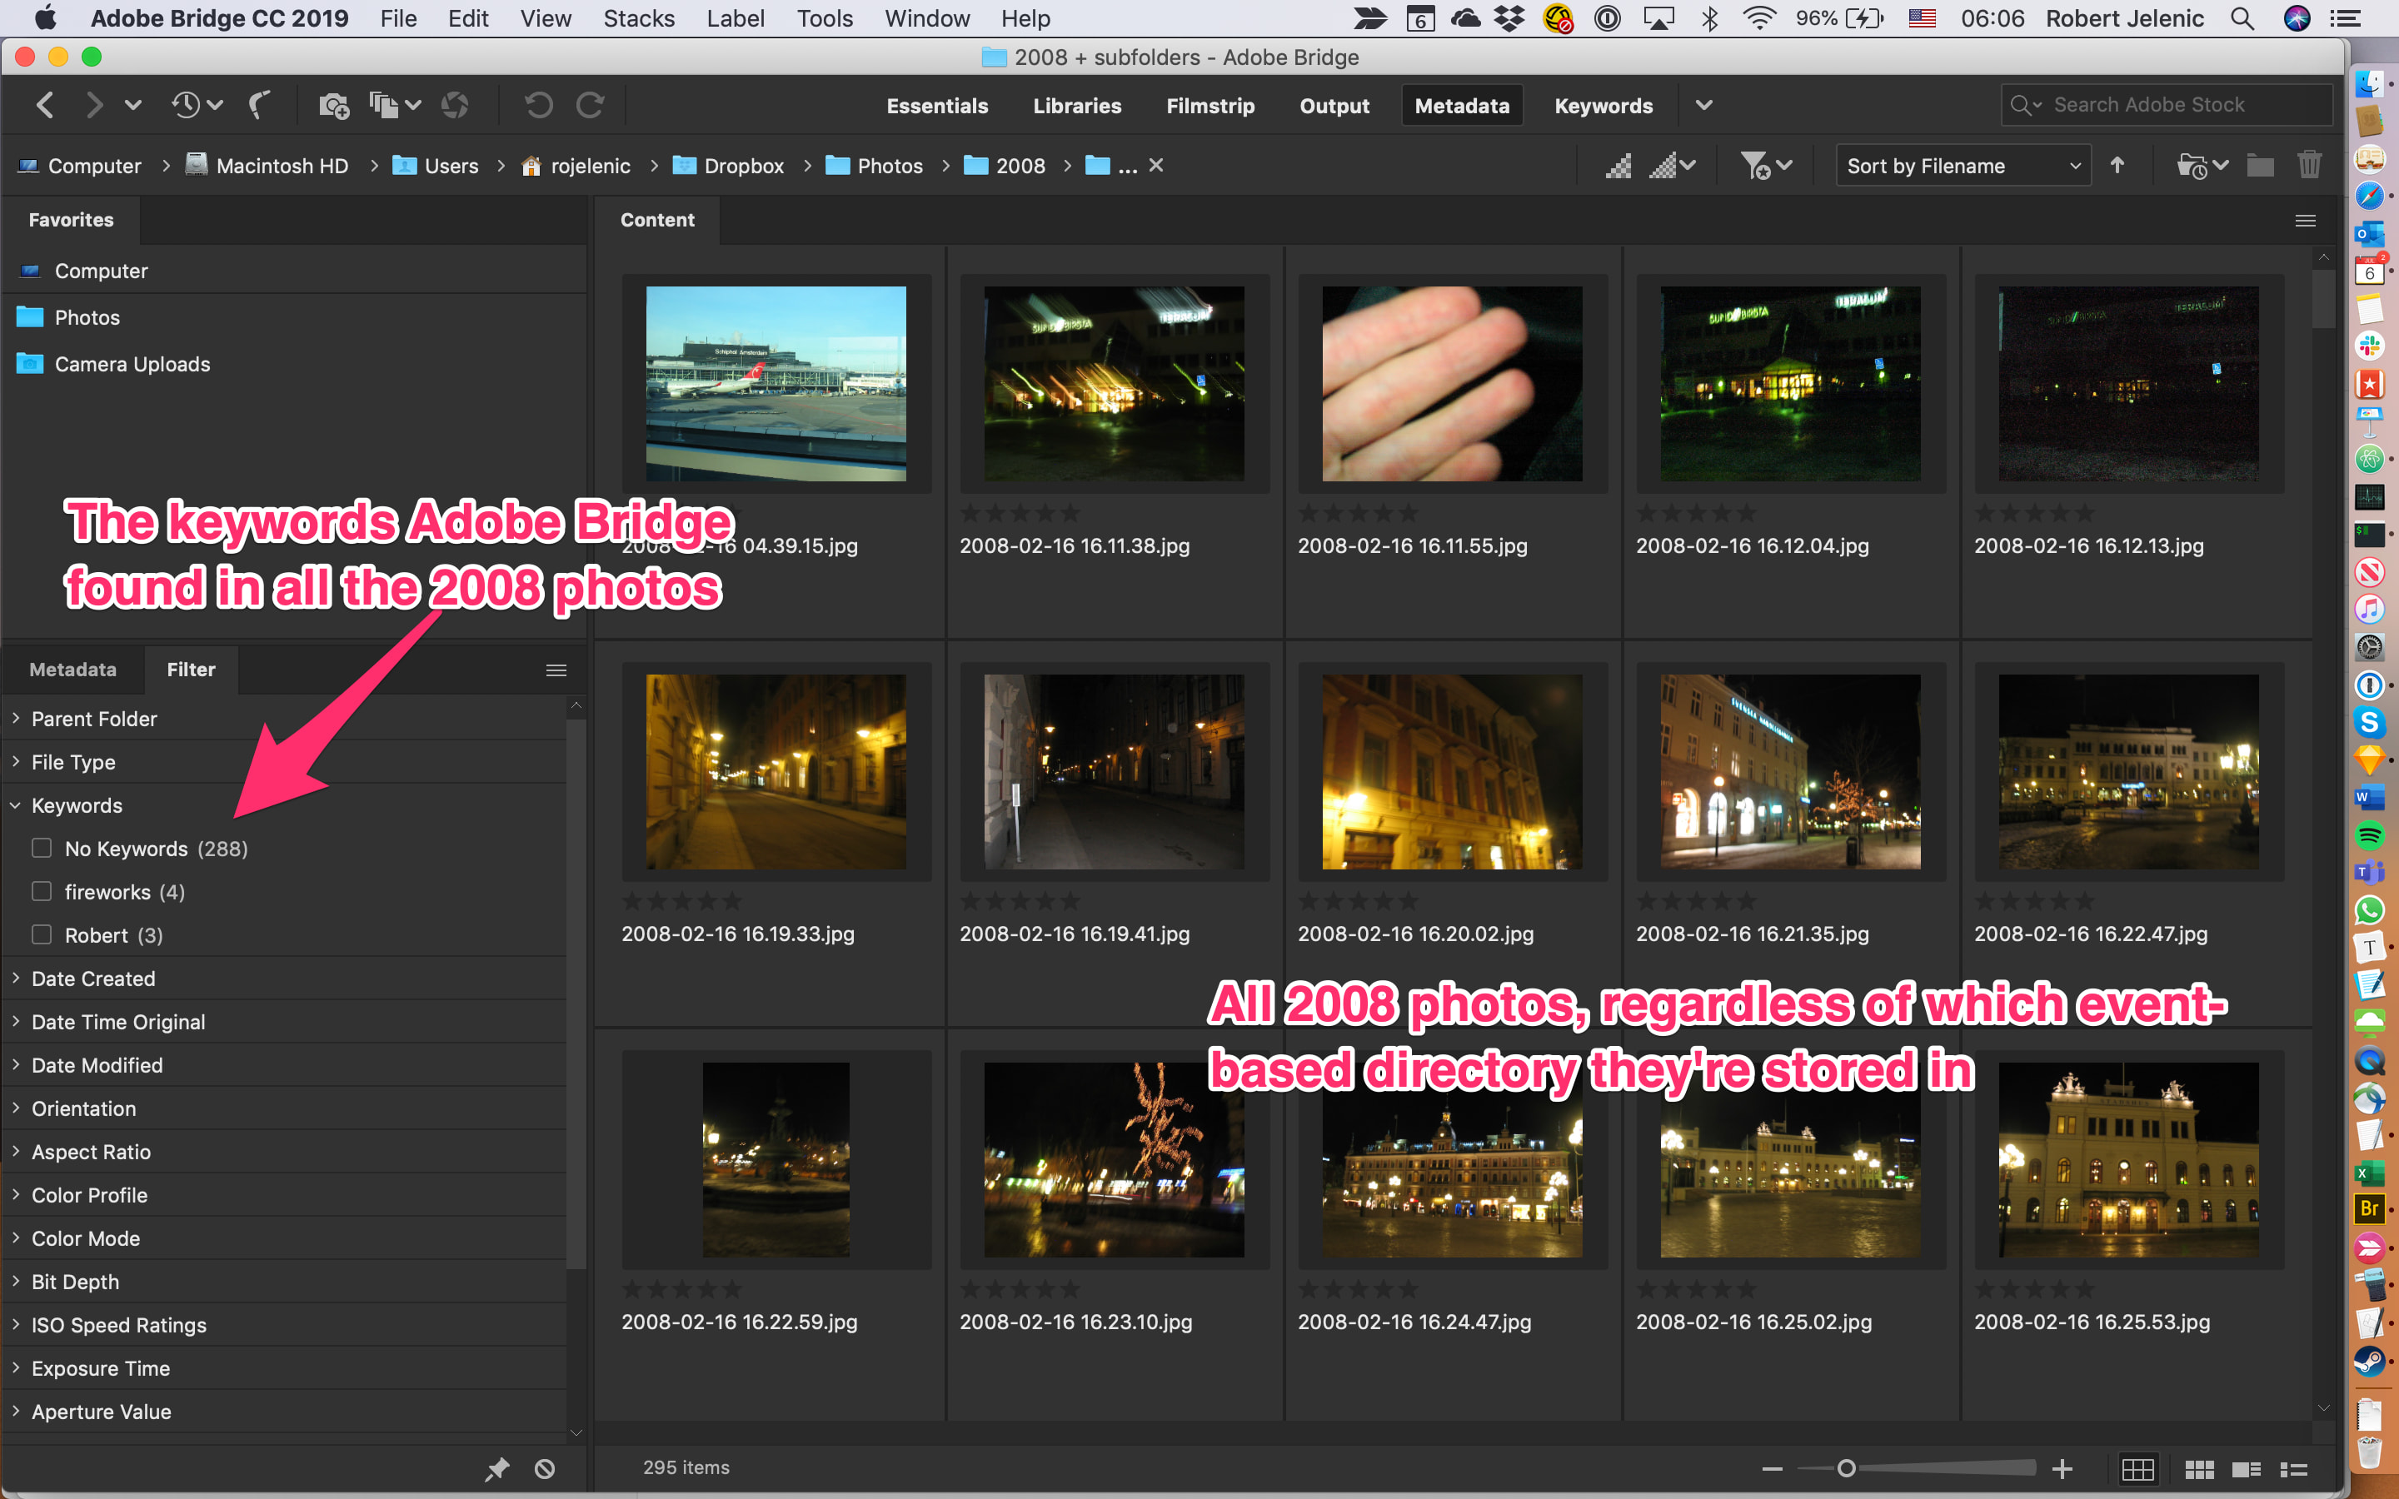Open the Sort by Filename dropdown
Screen dimensions: 2399x1499
click(x=1963, y=166)
